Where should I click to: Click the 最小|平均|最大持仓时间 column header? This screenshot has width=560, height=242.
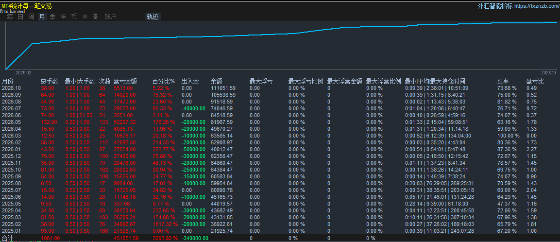(435, 82)
